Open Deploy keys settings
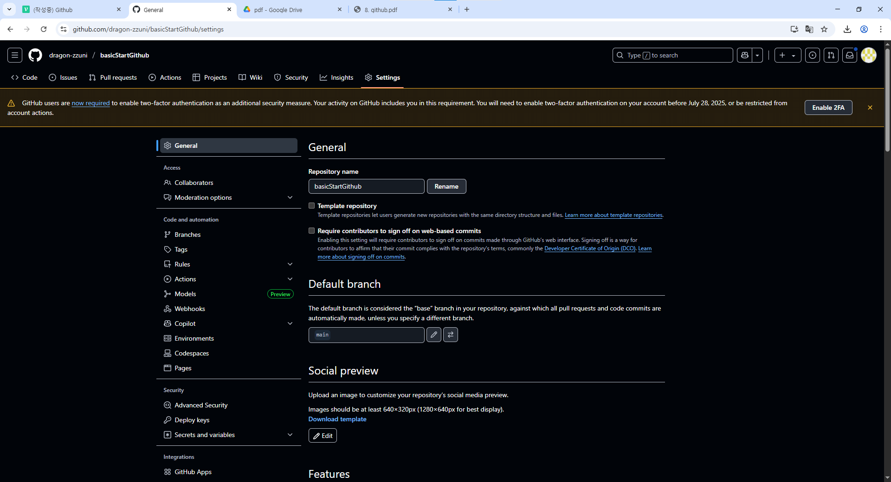 (x=229, y=420)
